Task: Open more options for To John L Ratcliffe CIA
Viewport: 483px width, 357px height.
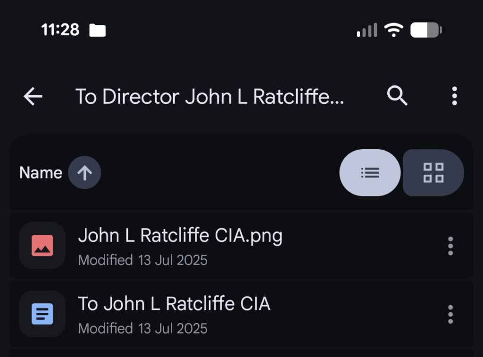Action: coord(450,314)
